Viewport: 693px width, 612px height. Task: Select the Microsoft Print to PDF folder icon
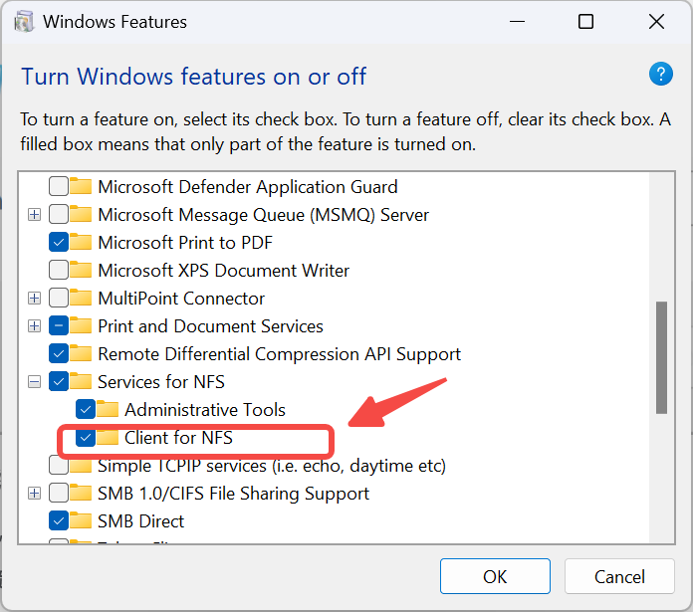pyautogui.click(x=81, y=242)
